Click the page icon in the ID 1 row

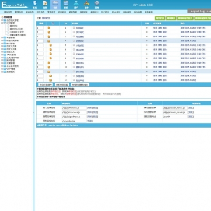(49, 28)
